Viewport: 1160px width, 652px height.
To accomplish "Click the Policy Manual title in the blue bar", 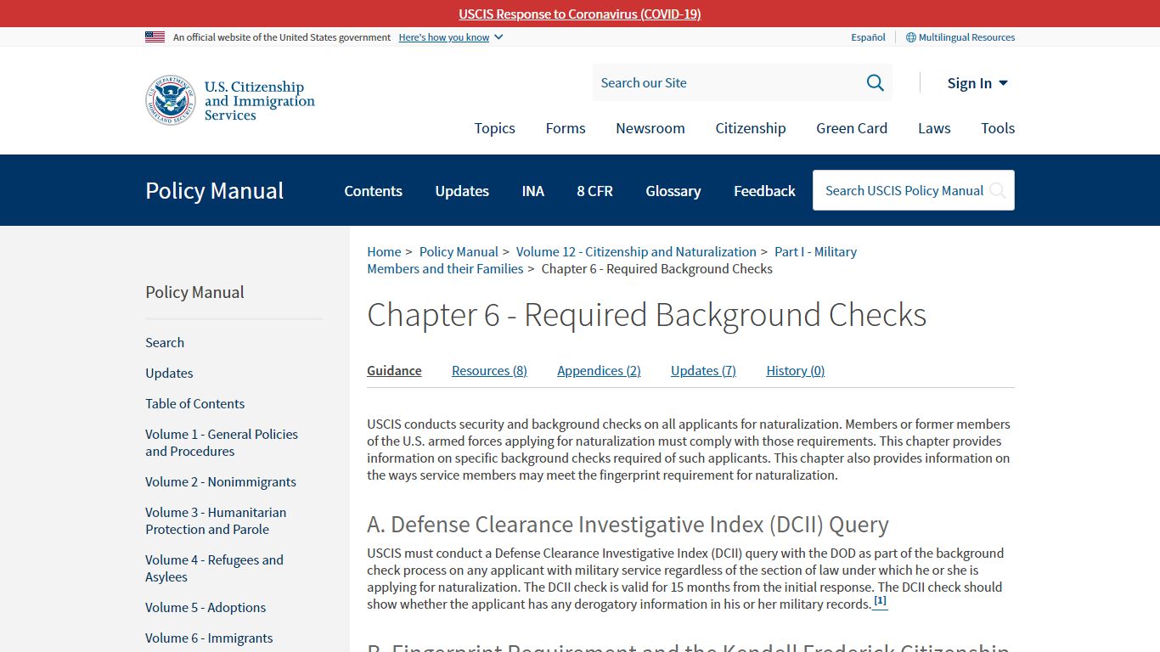I will tap(214, 191).
